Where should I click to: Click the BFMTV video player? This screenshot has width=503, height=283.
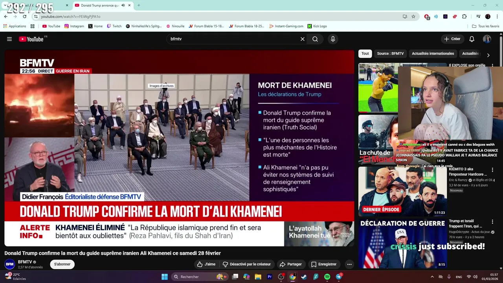click(179, 148)
